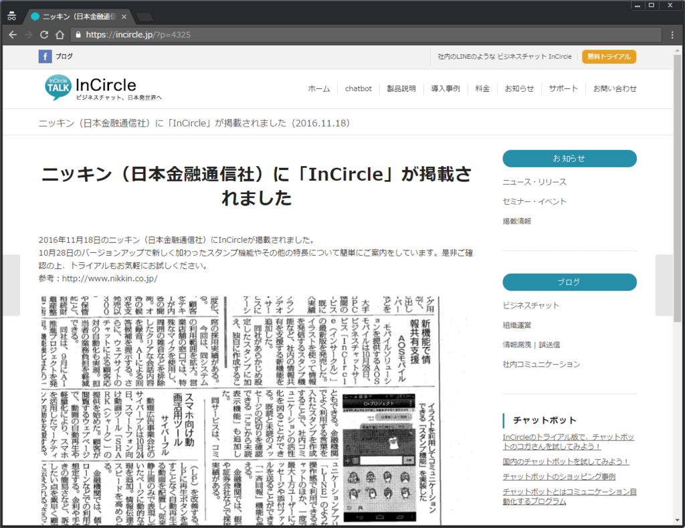Reload the page with the refresh icon
This screenshot has width=685, height=528.
(44, 35)
